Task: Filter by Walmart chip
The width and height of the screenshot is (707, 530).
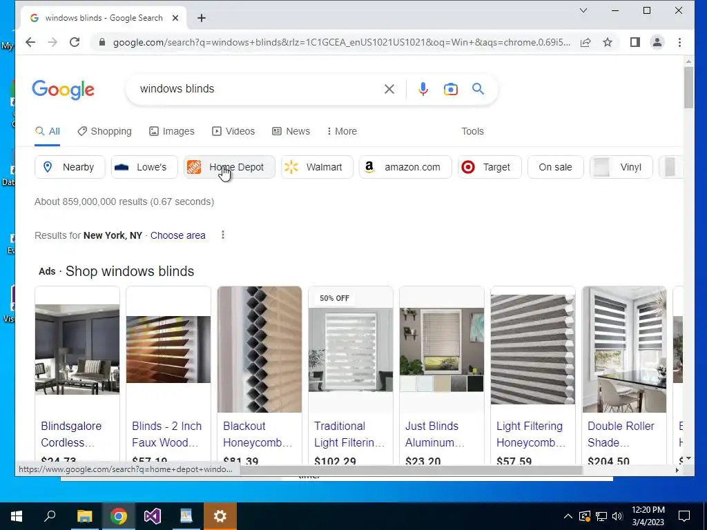Action: click(317, 167)
